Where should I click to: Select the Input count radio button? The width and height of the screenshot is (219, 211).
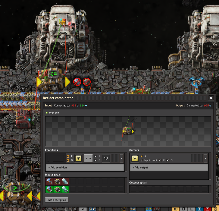pos(142,160)
